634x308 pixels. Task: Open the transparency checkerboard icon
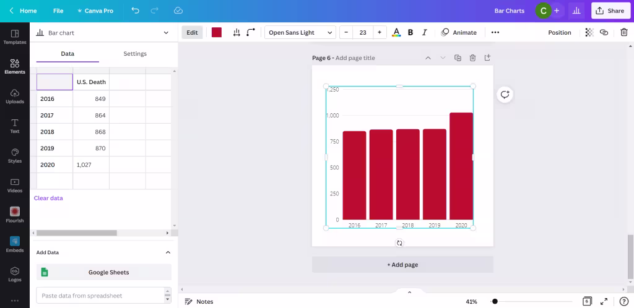click(589, 32)
